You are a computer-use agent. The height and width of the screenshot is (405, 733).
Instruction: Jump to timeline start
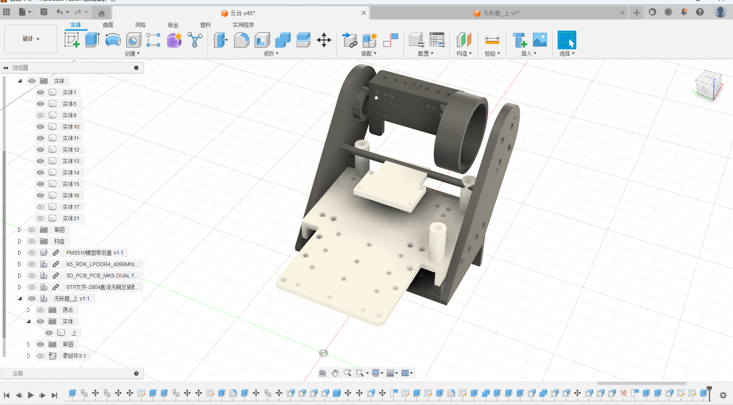tap(7, 395)
